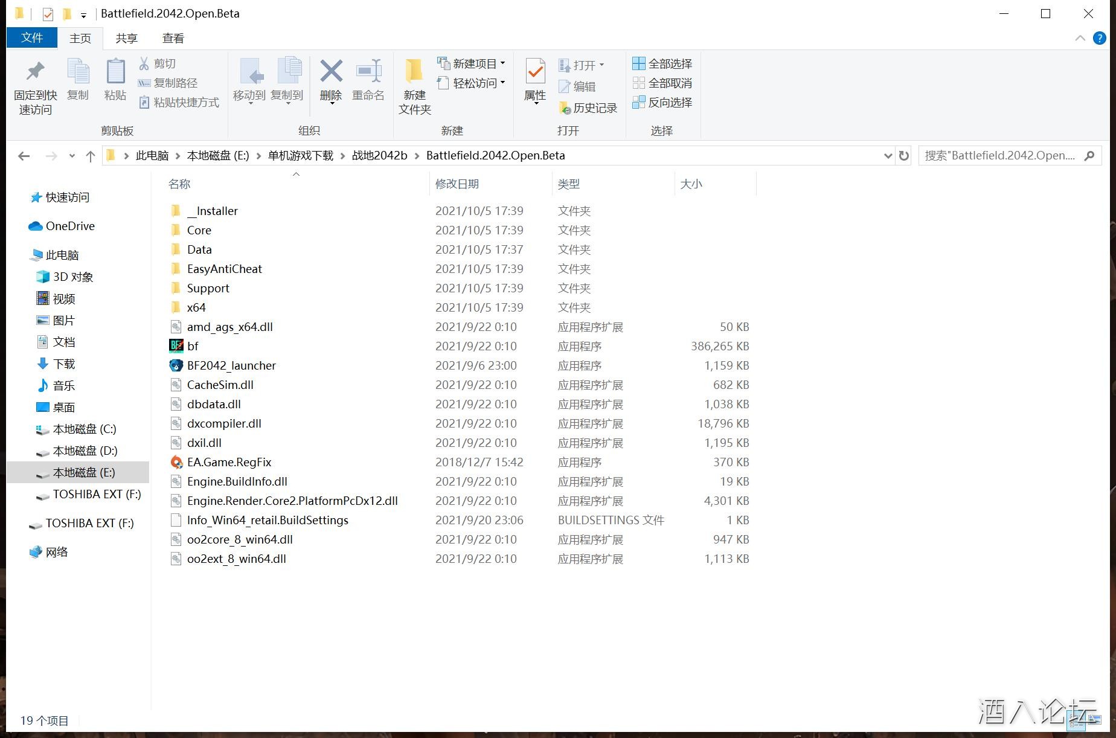Open 网络 network in sidebar
The image size is (1116, 738).
tap(49, 552)
